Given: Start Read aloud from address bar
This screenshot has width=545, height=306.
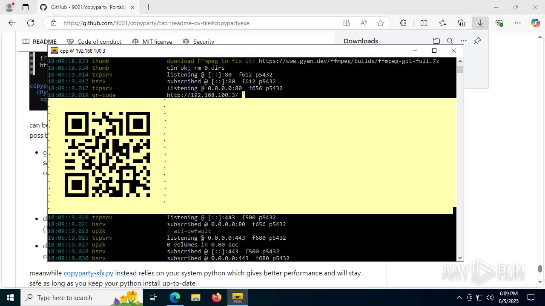Looking at the screenshot, I should point(364,23).
